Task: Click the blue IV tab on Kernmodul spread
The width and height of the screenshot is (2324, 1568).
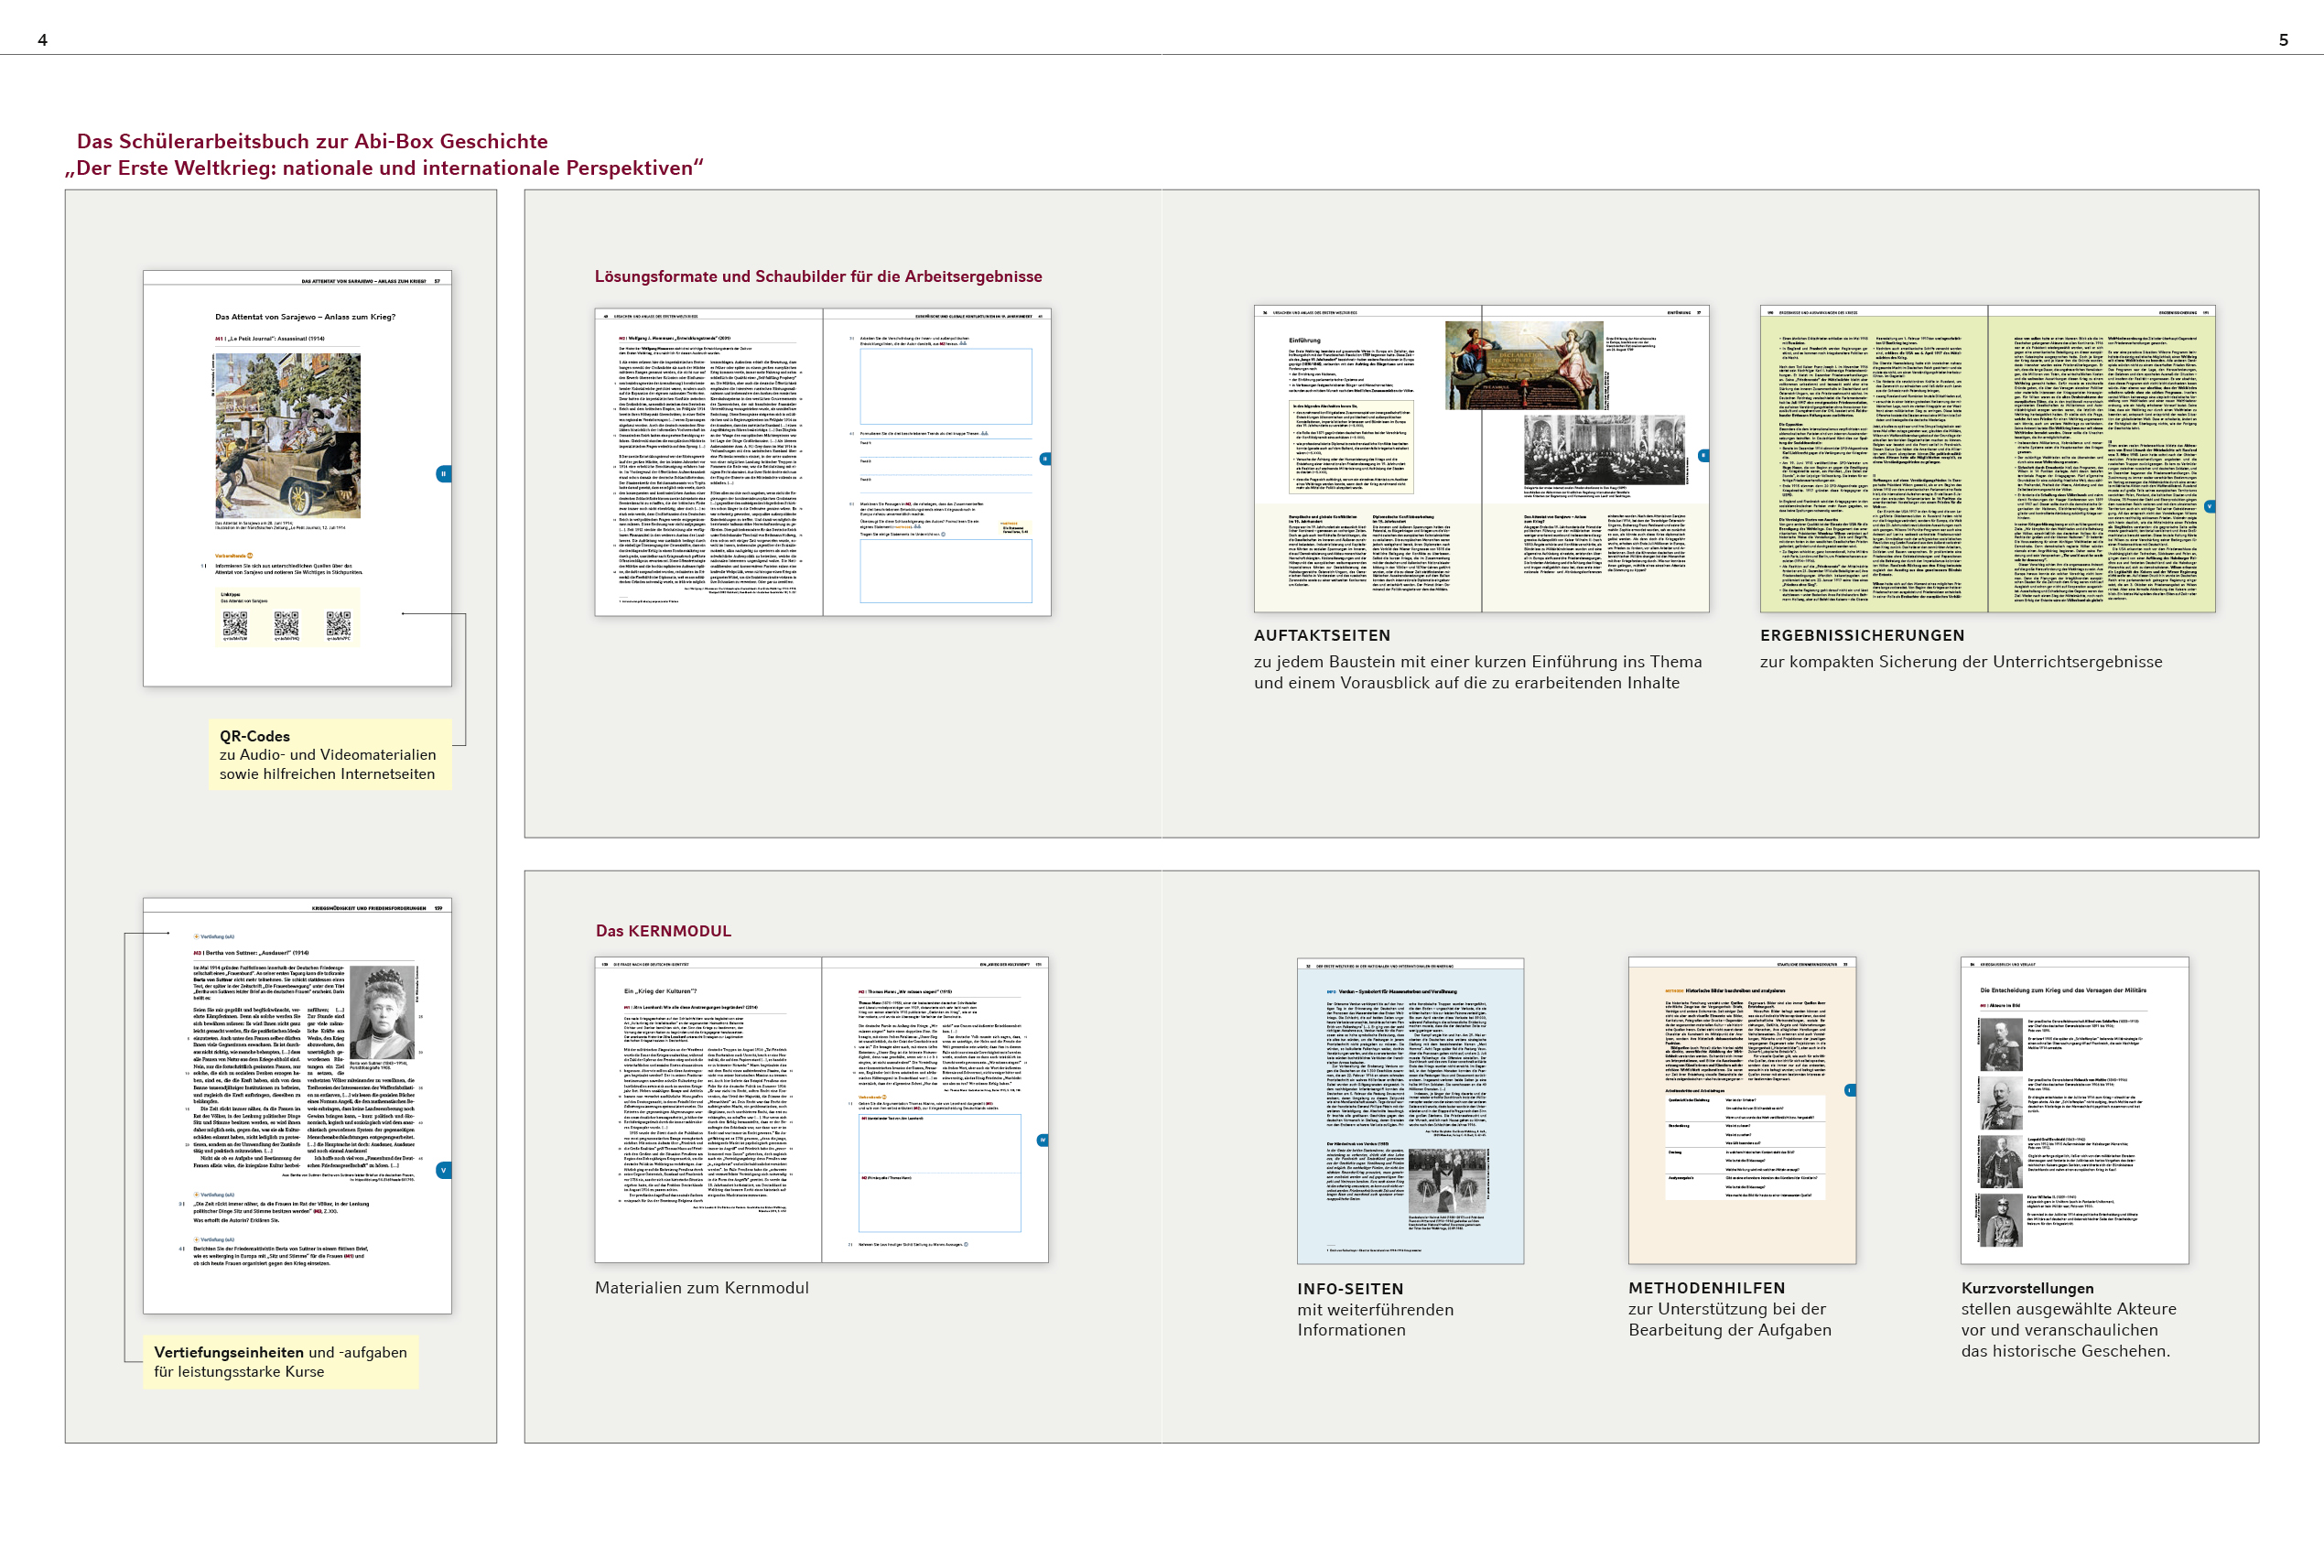Action: coord(1042,1140)
